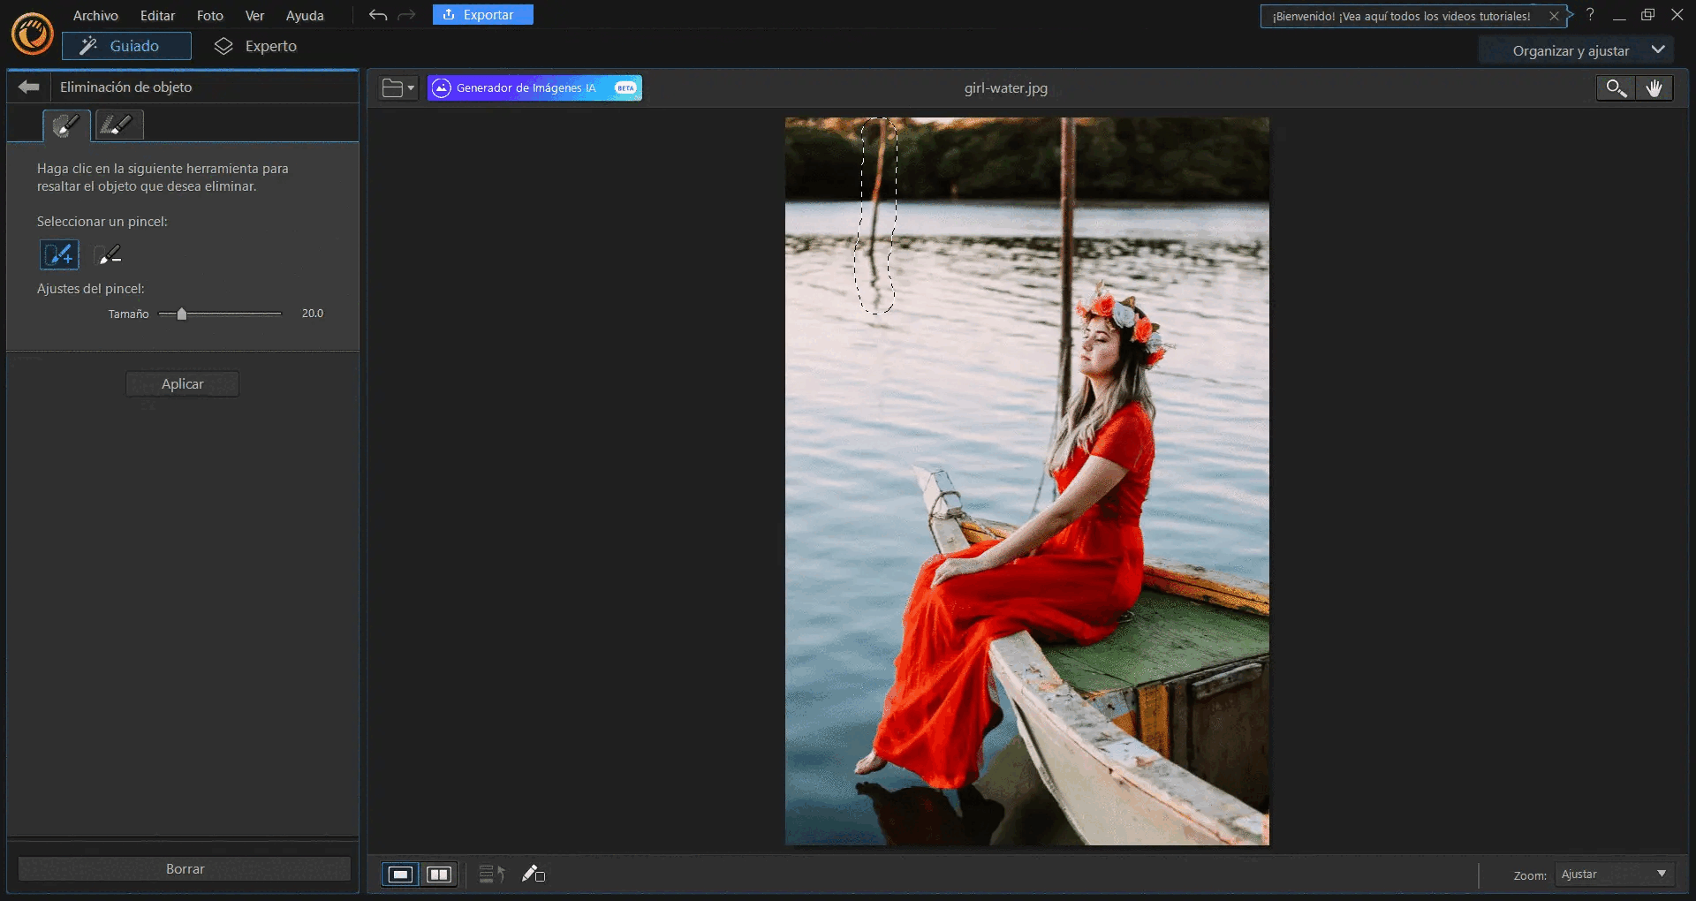Open the Archivo menu

point(95,15)
